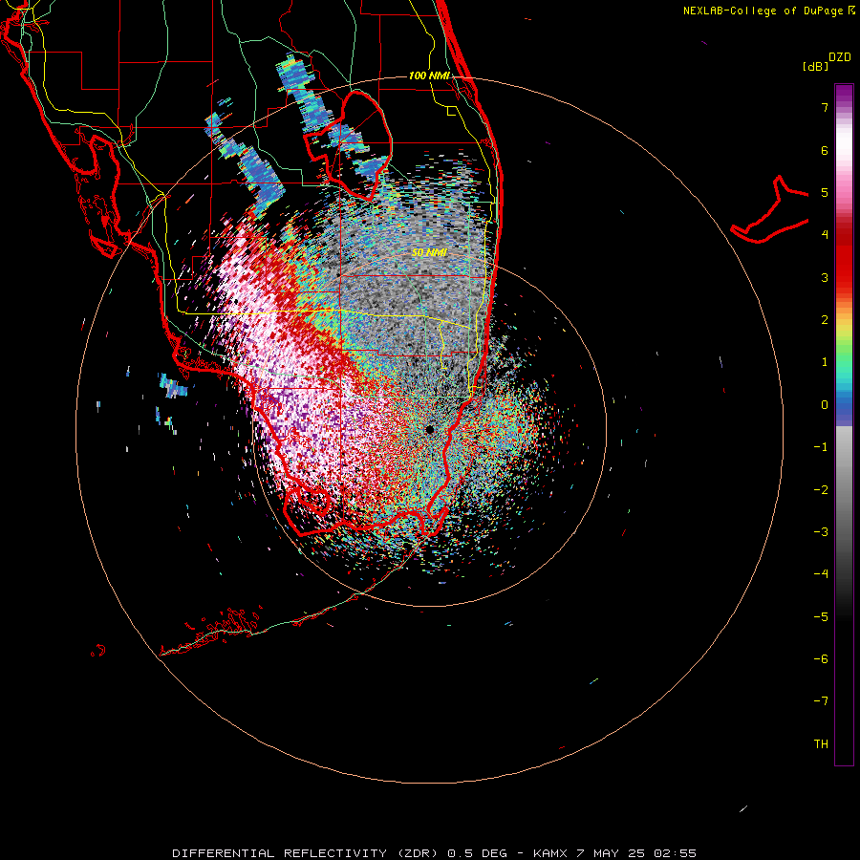This screenshot has height=860, width=860.
Task: Click the -4 value on the color scale
Action: coord(821,574)
